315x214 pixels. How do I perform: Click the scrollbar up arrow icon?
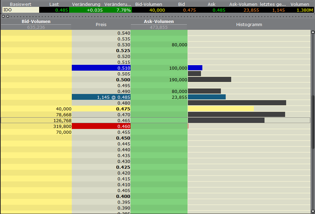(312, 32)
